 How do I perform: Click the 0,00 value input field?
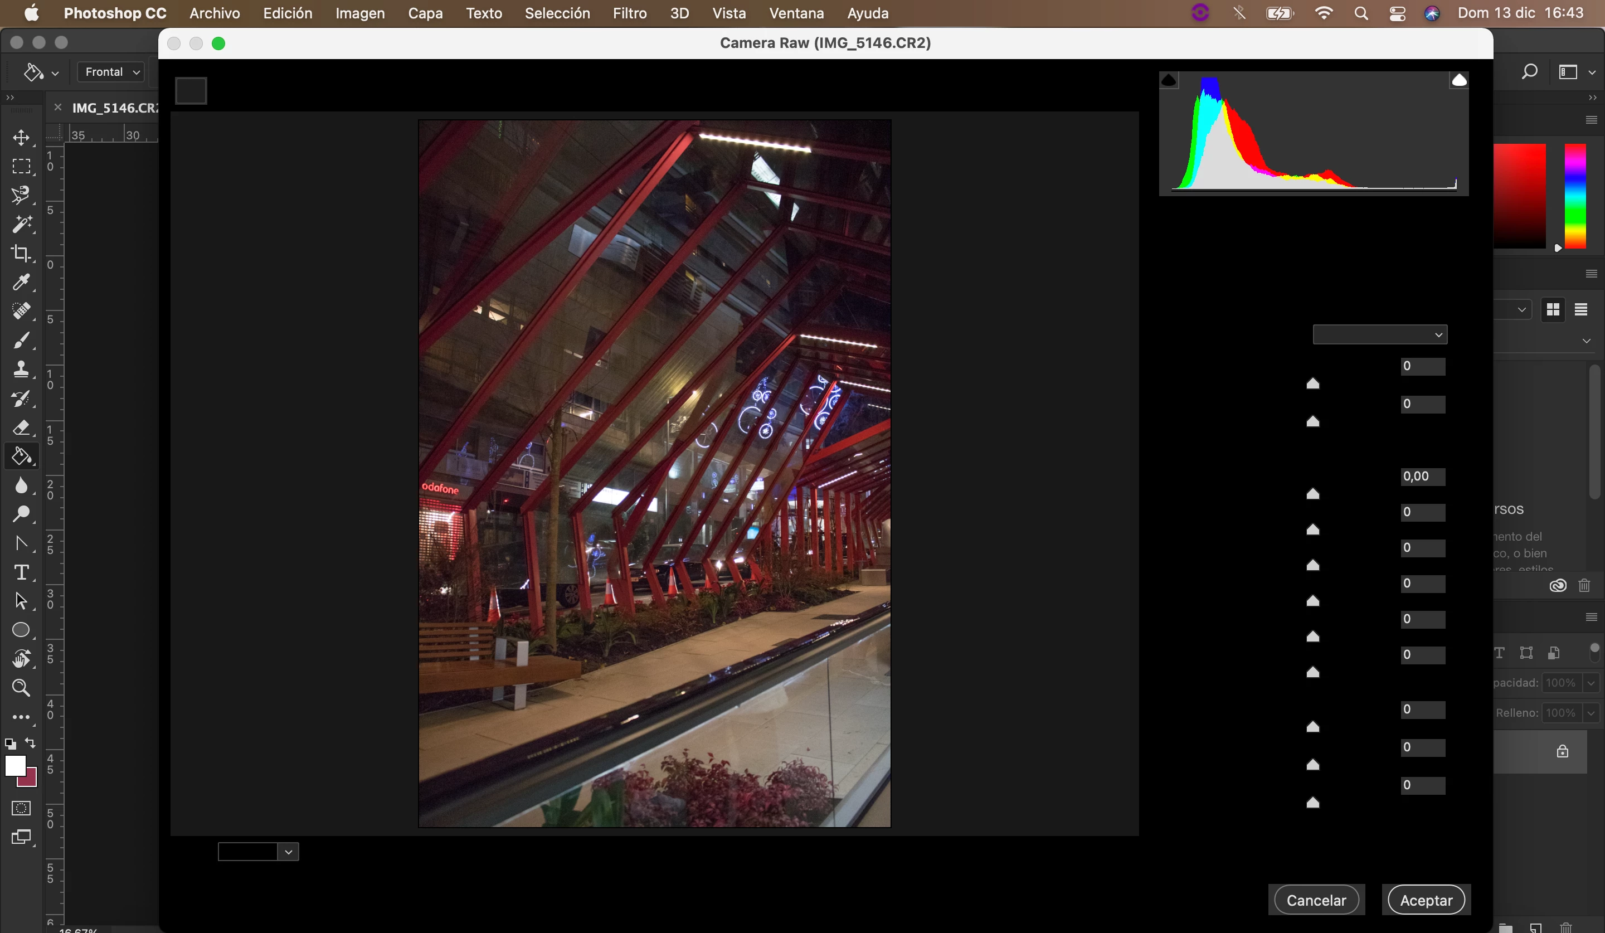[1422, 477]
